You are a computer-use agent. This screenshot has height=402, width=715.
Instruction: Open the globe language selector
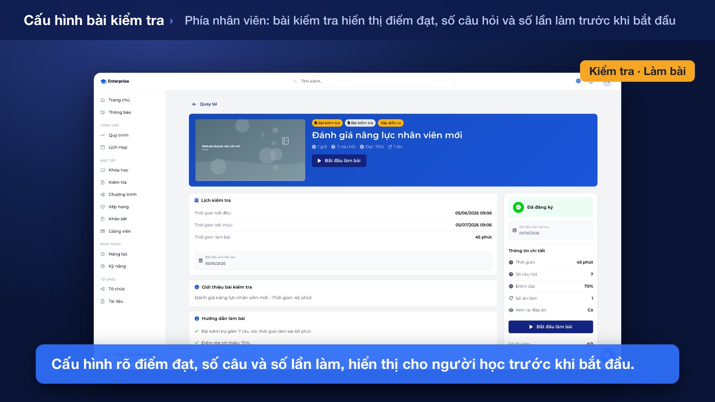tap(578, 81)
